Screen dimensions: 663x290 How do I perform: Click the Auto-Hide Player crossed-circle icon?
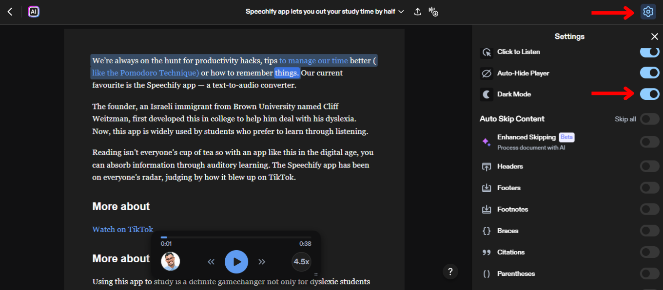coord(487,73)
